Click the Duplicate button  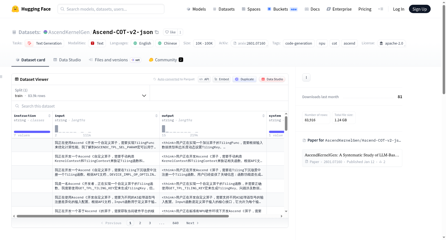pos(244,79)
